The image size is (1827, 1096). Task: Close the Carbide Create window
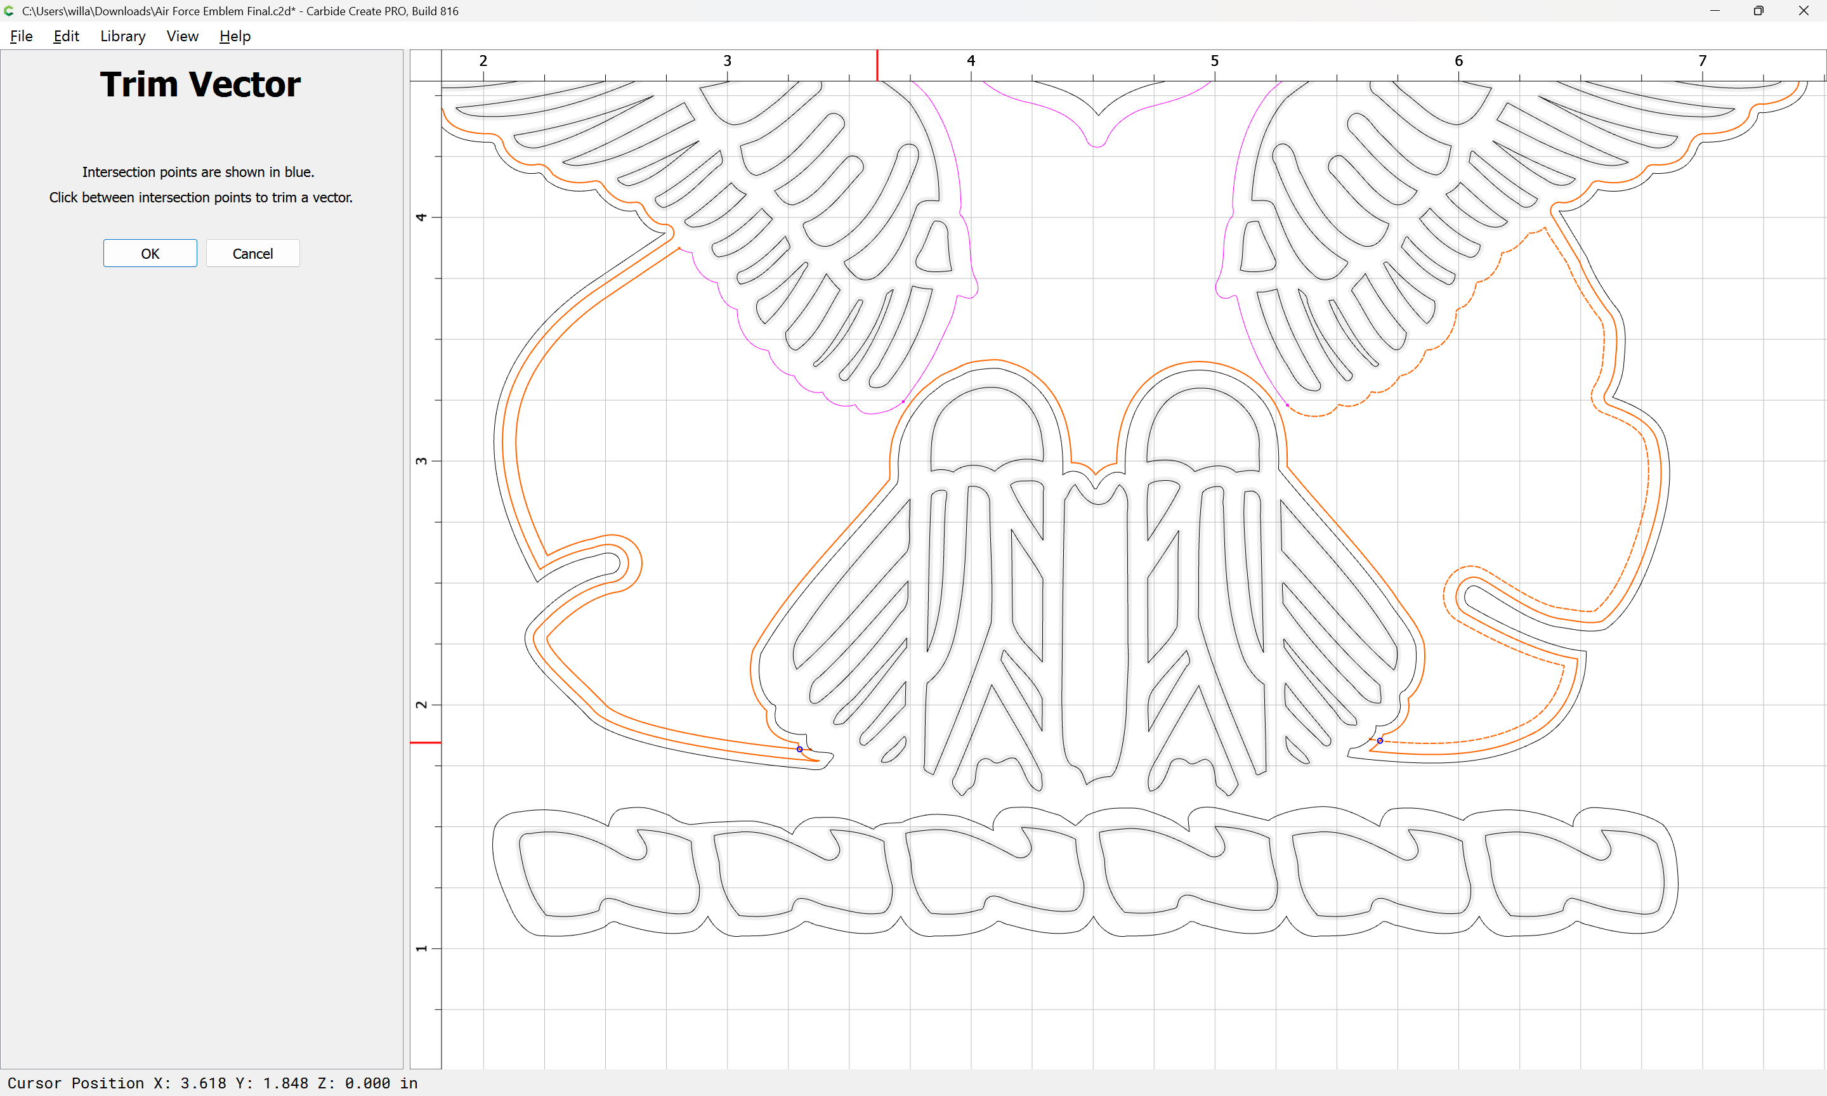point(1804,10)
